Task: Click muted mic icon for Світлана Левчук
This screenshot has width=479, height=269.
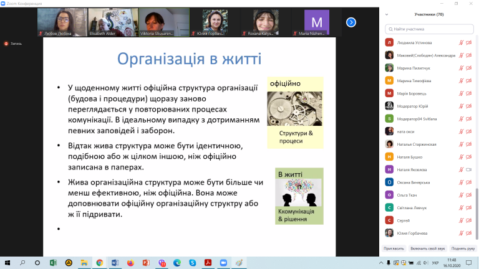Action: [x=462, y=207]
